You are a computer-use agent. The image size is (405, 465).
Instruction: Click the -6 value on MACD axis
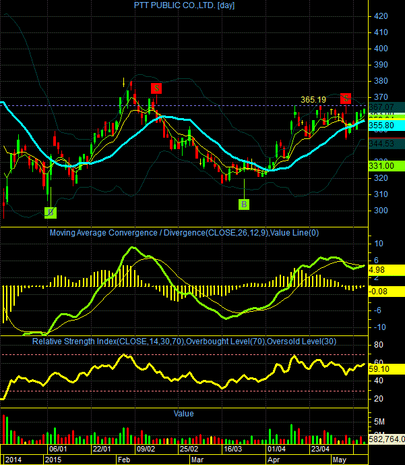point(379,310)
